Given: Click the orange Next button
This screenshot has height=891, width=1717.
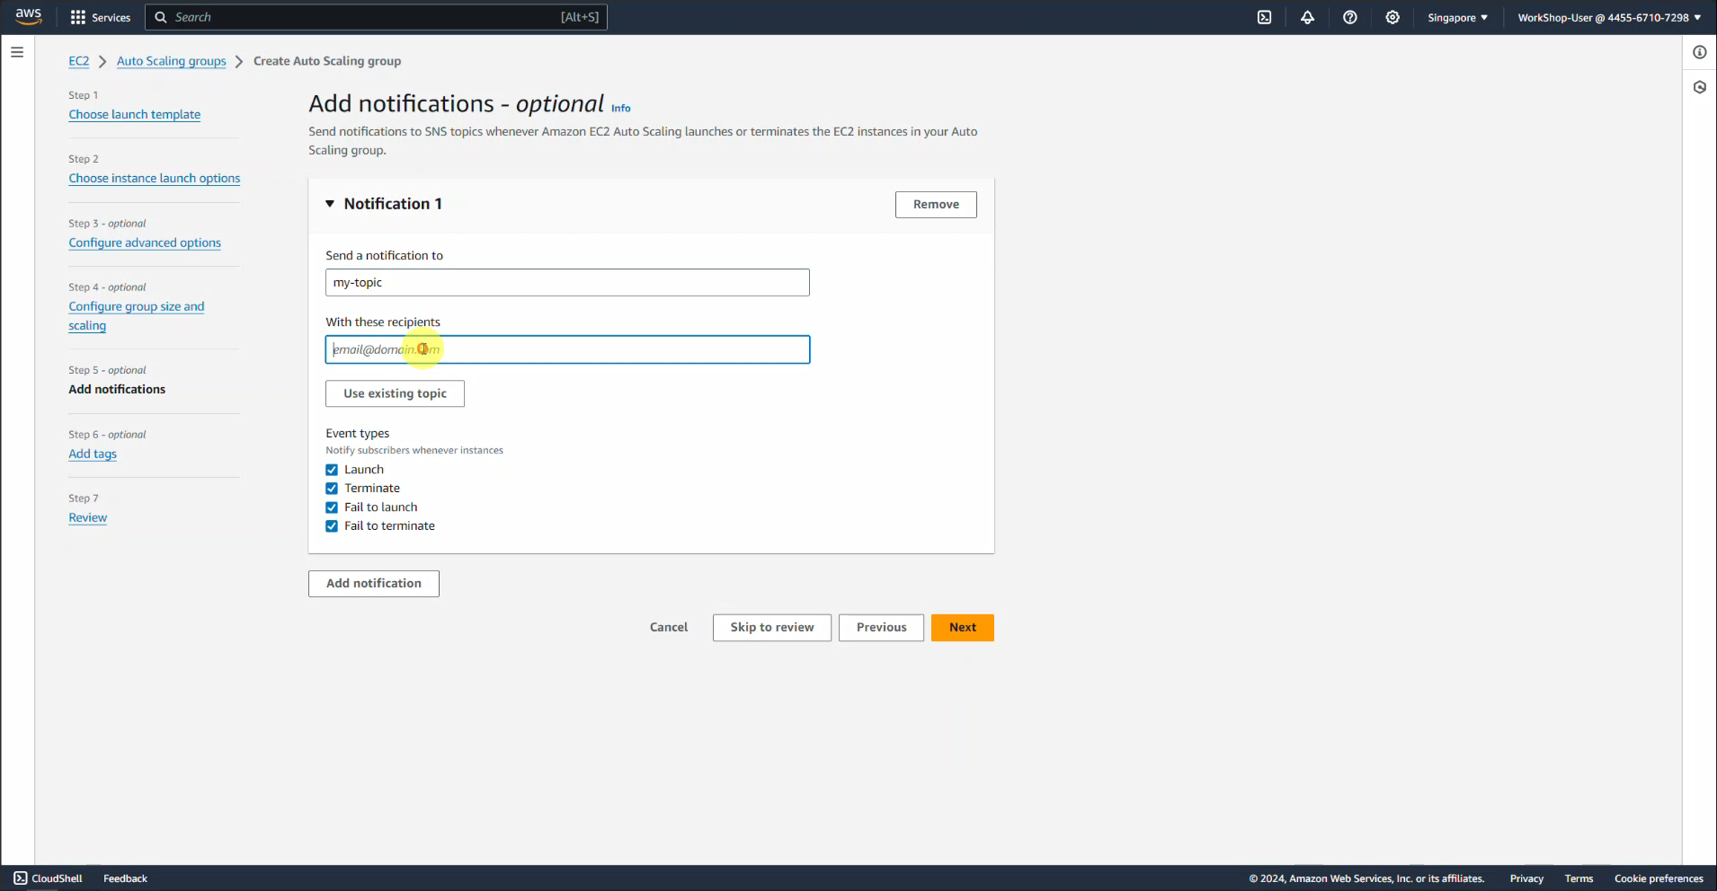Looking at the screenshot, I should [x=962, y=627].
